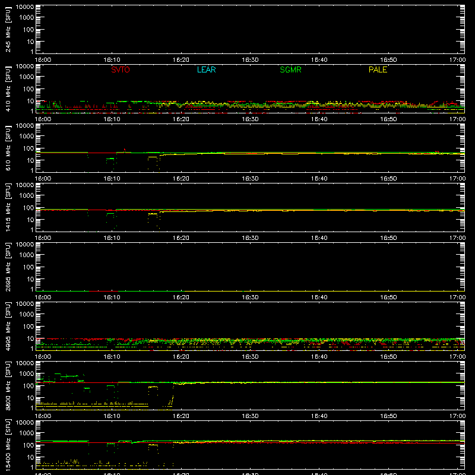Click the 100 y-axis value on 1415 MHz panel
475x475 pixels.
pos(28,207)
